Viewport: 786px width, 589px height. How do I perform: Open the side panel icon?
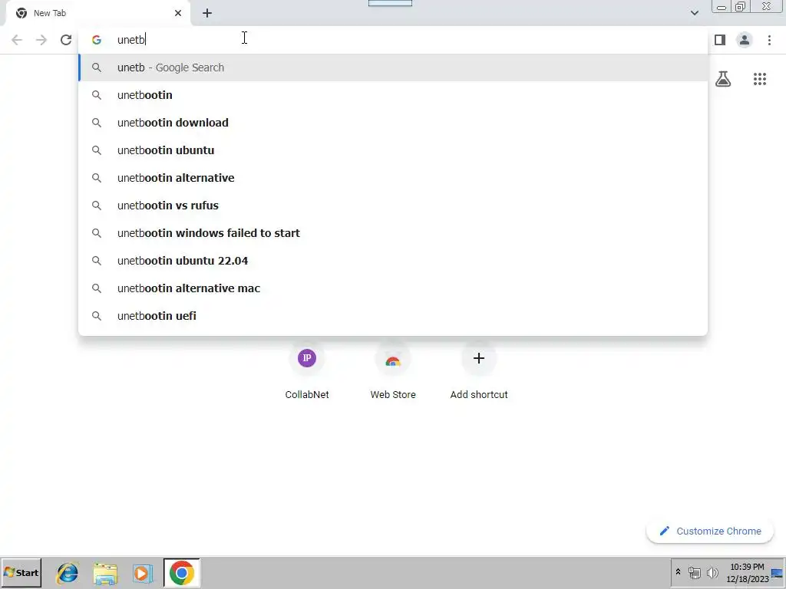720,40
